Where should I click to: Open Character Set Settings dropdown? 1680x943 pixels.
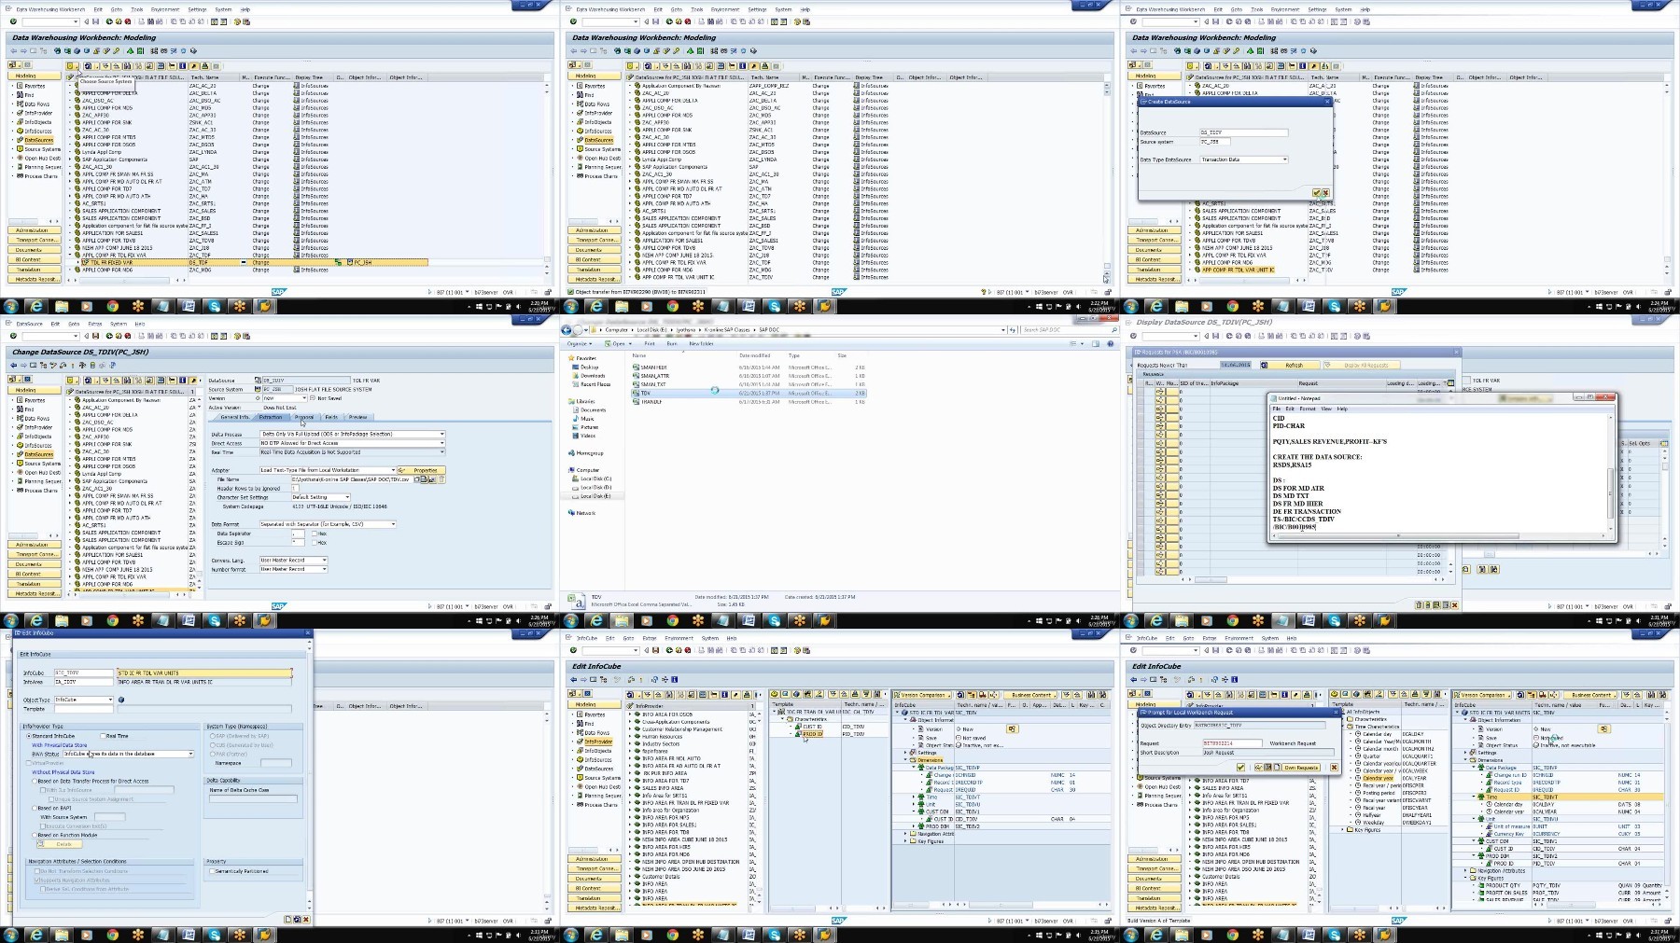point(347,497)
